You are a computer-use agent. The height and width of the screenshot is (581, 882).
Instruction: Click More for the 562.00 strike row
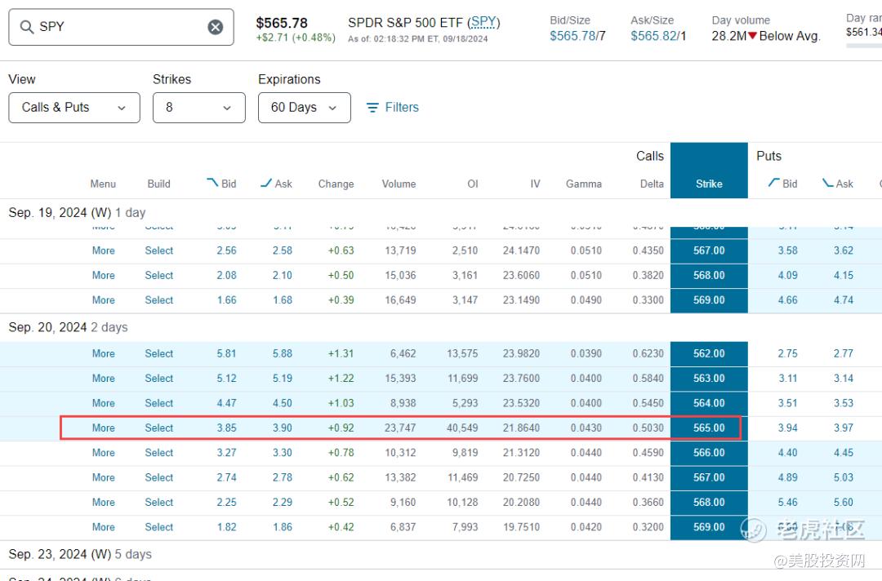click(104, 354)
